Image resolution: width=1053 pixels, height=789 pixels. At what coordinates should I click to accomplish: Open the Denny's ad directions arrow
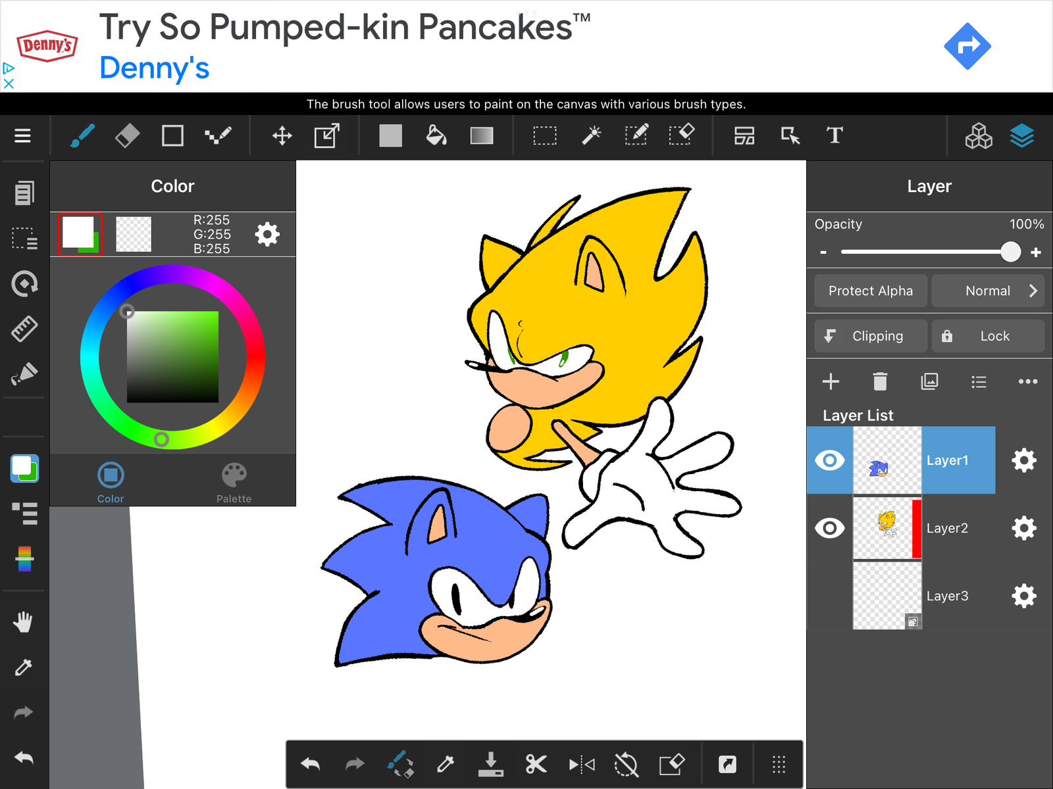pos(967,46)
